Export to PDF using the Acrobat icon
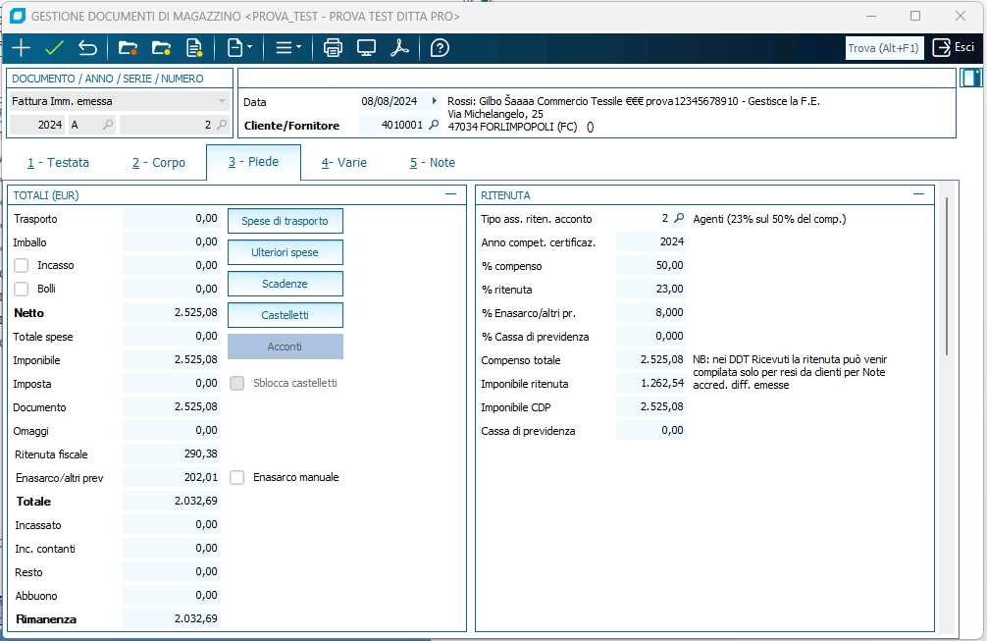This screenshot has width=987, height=641. 399,48
